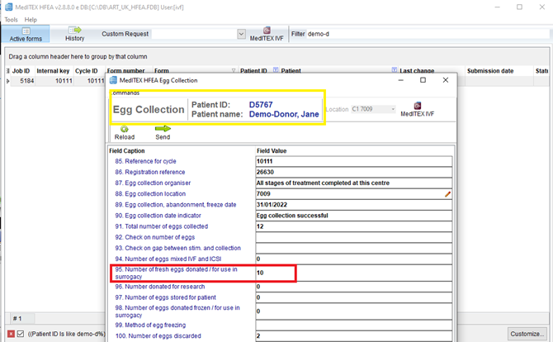Click Egg collection organiser value field

coord(354,183)
